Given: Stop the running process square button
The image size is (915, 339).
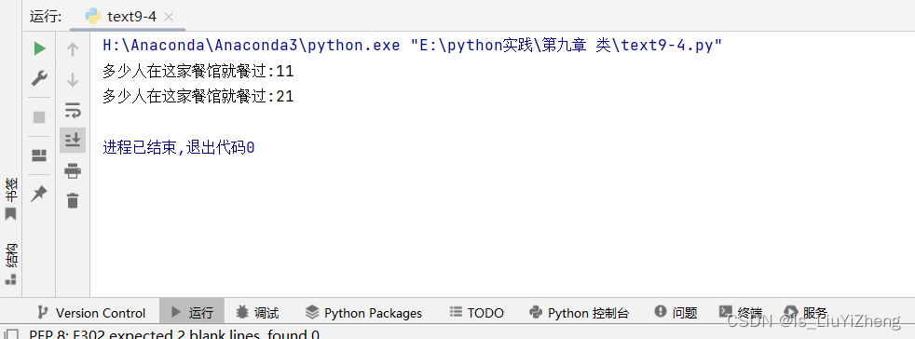Looking at the screenshot, I should tap(39, 117).
